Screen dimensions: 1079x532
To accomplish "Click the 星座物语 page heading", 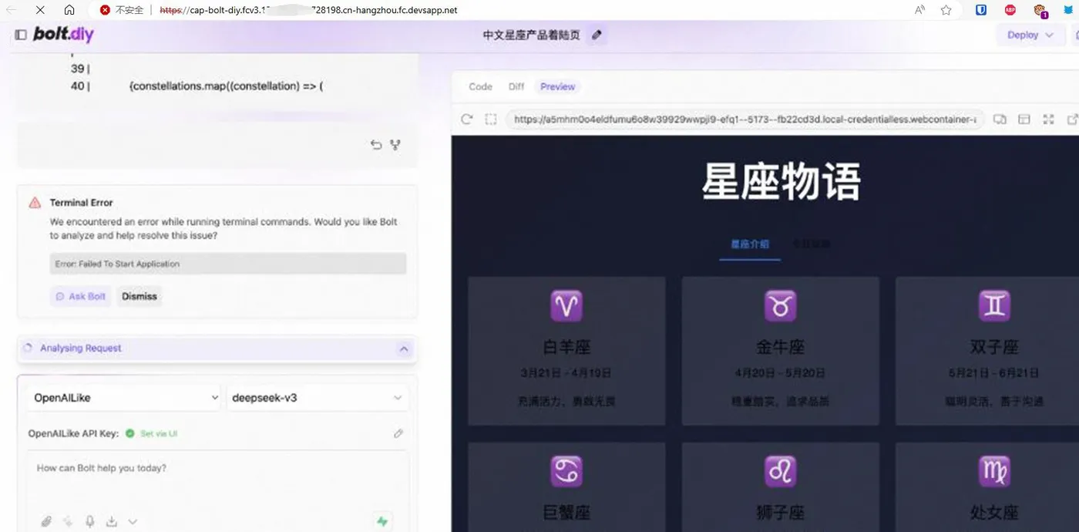I will pyautogui.click(x=781, y=182).
